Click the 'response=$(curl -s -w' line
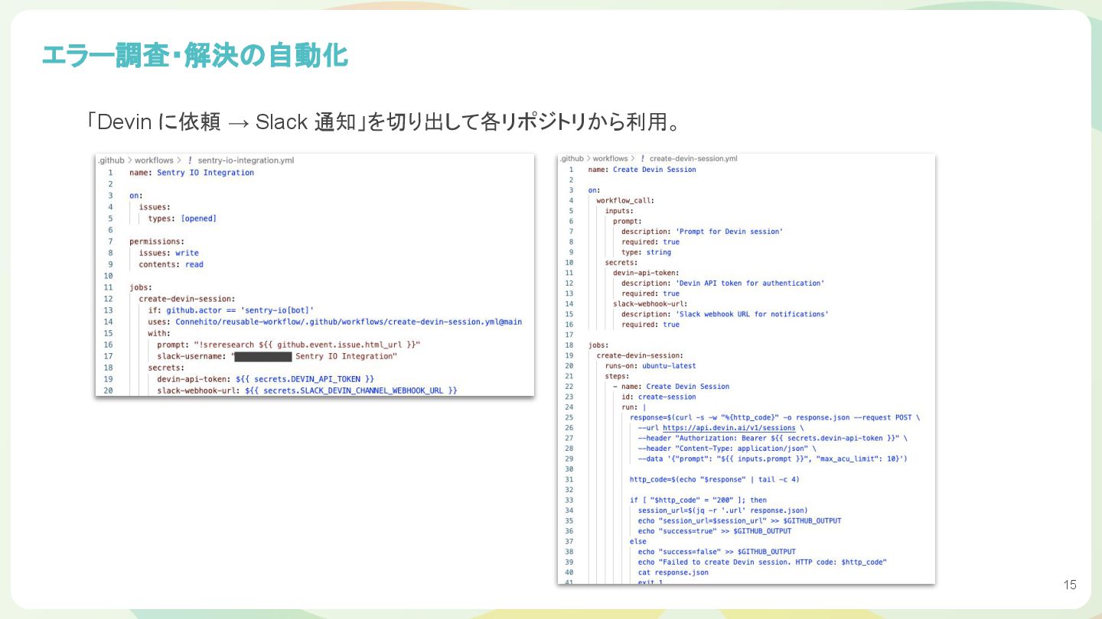 775,417
